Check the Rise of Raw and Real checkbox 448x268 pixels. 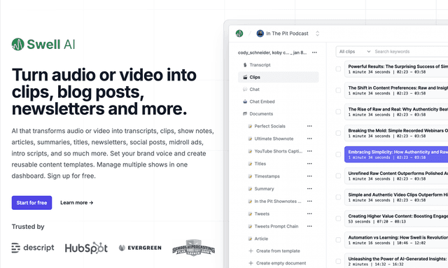tap(338, 112)
